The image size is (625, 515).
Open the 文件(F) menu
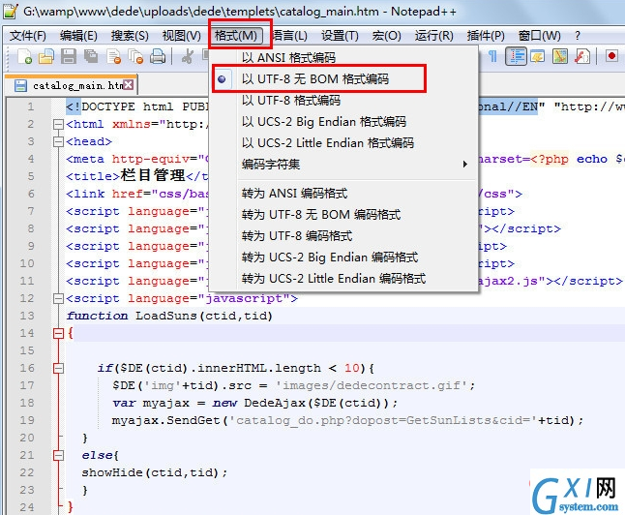point(27,36)
